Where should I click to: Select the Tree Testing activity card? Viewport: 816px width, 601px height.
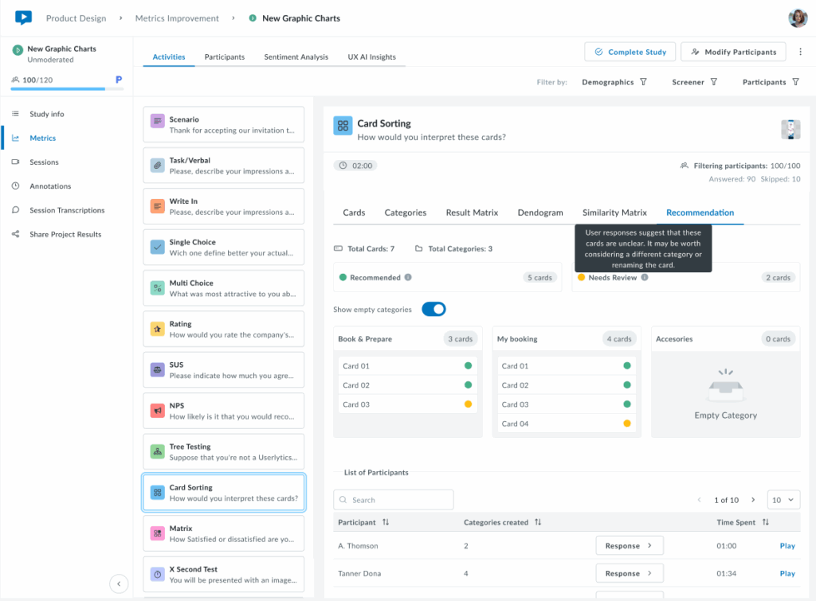223,451
